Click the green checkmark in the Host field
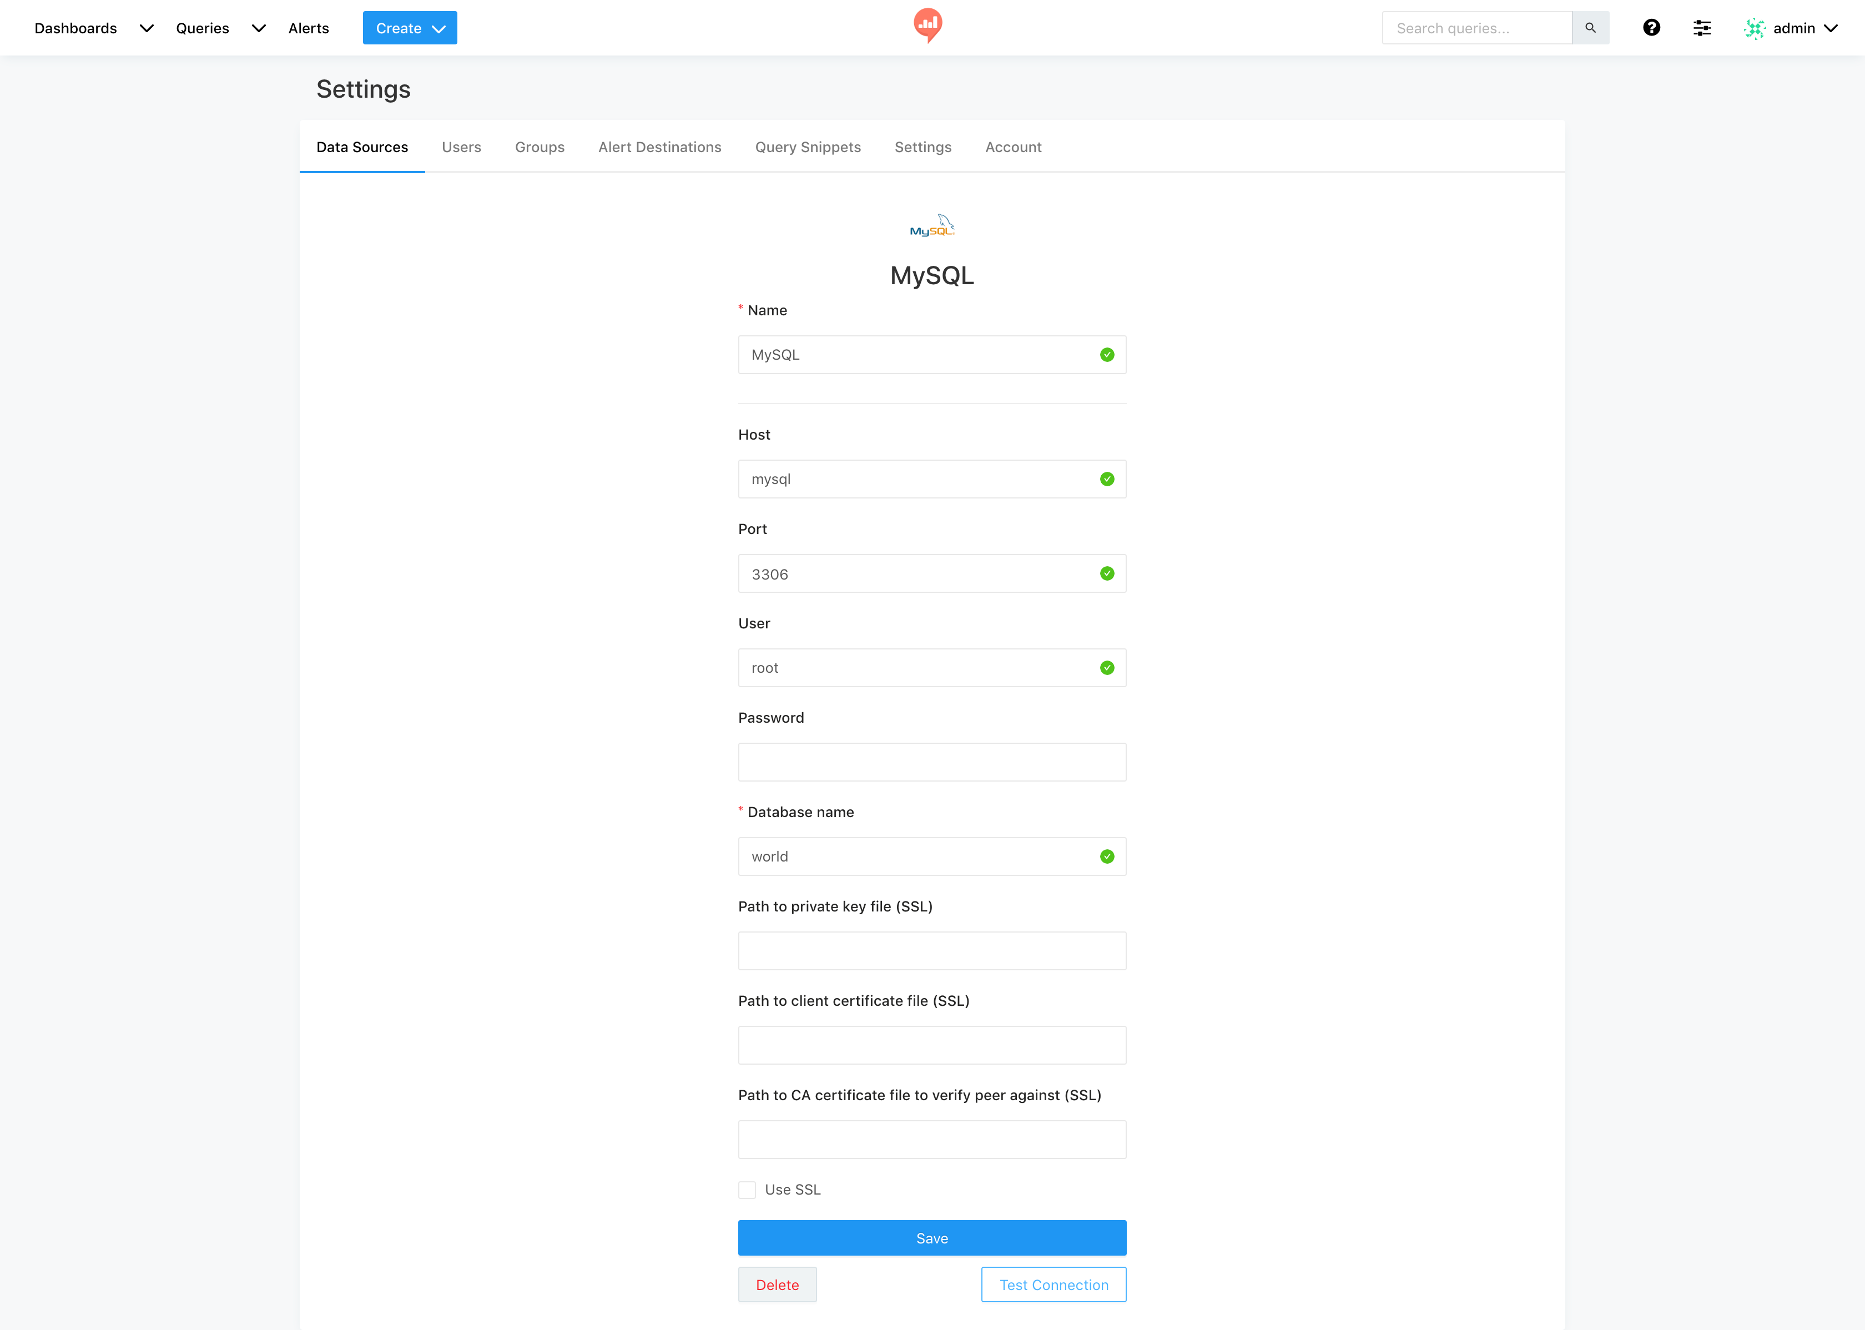The width and height of the screenshot is (1865, 1330). (1107, 479)
